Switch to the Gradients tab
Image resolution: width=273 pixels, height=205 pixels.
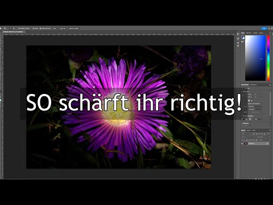coord(255,33)
